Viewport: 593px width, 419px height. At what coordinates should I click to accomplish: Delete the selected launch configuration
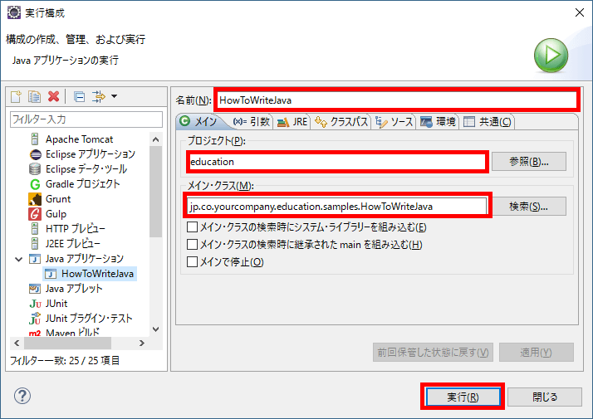click(x=54, y=97)
